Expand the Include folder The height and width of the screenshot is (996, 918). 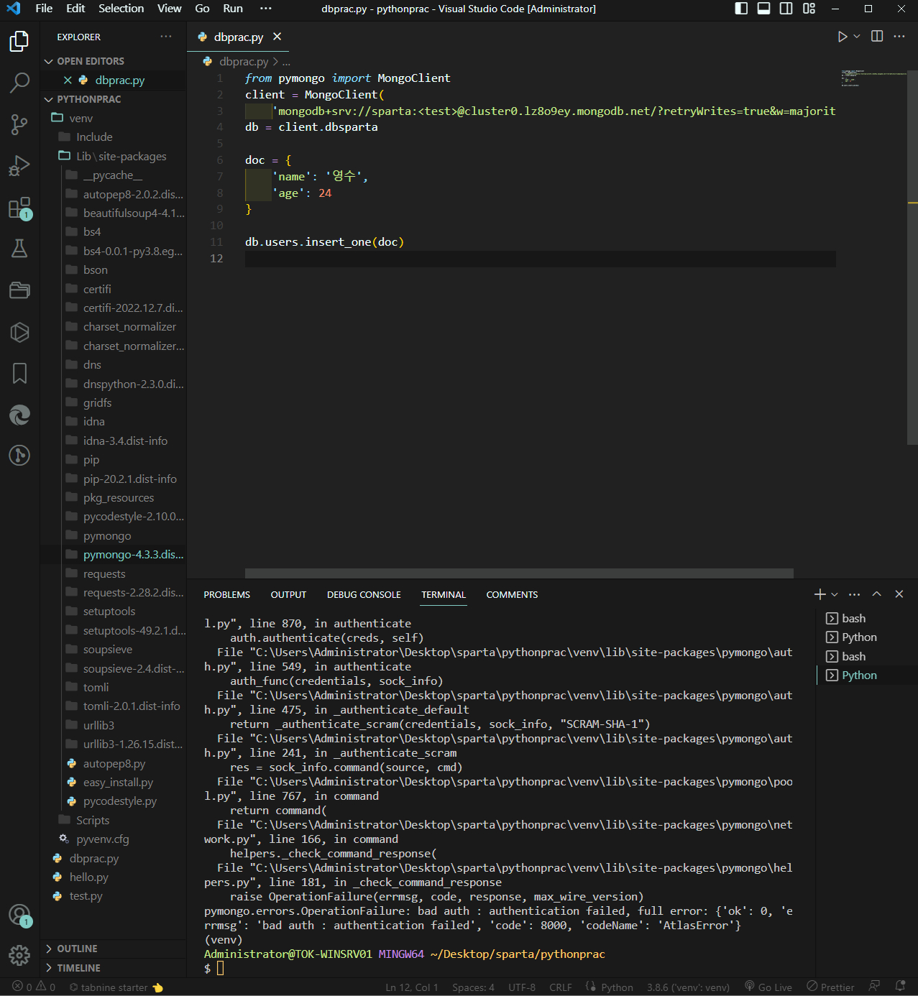tap(94, 137)
